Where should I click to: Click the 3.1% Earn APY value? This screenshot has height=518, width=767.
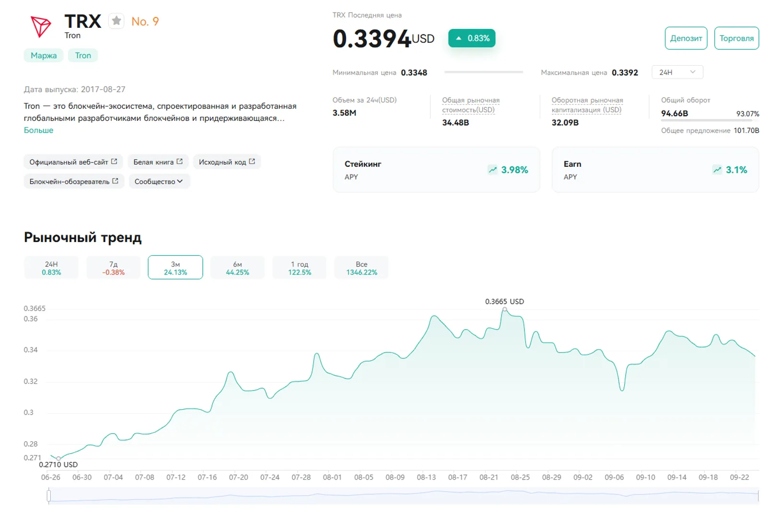click(x=736, y=170)
